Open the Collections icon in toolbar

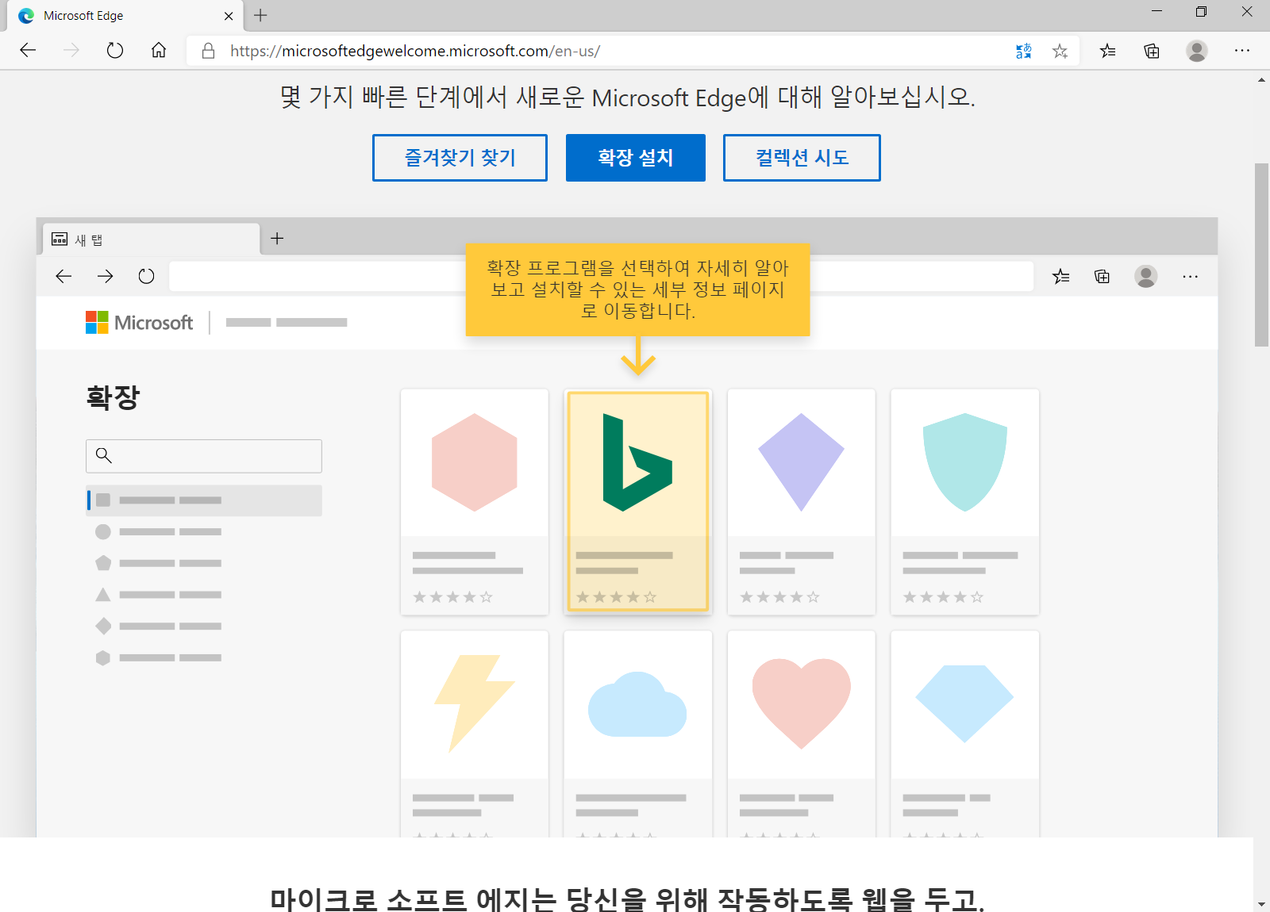1152,51
